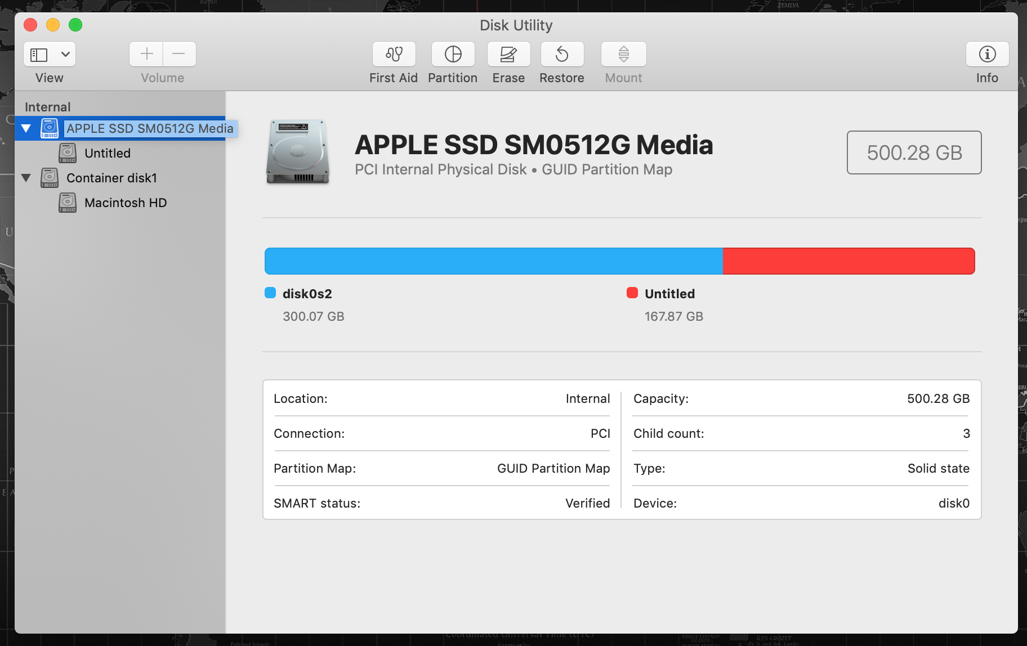Click the SMART status Verified value
Image resolution: width=1027 pixels, height=646 pixels.
coord(588,503)
